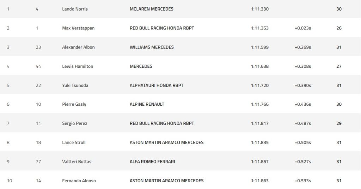The width and height of the screenshot is (361, 189).
Task: Click the MCLAREN MERCEDES team name
Action: coord(152,9)
